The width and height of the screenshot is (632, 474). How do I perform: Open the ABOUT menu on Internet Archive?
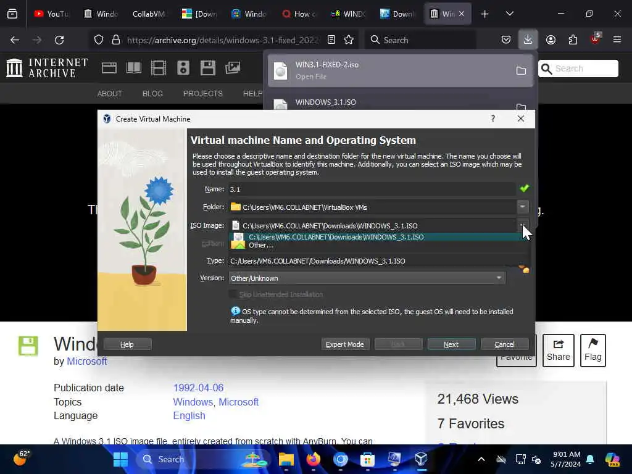coord(109,94)
